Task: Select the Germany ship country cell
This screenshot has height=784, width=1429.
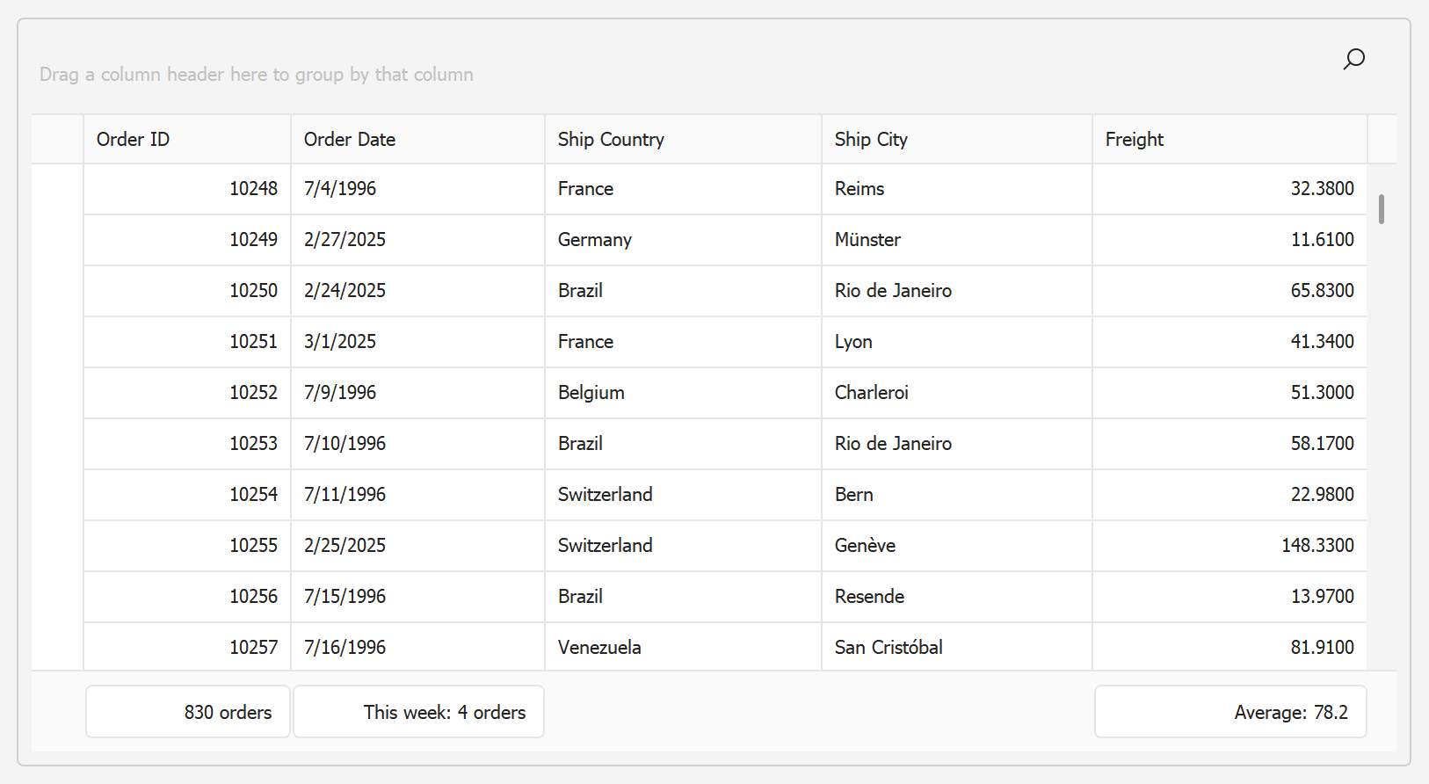Action: [682, 240]
